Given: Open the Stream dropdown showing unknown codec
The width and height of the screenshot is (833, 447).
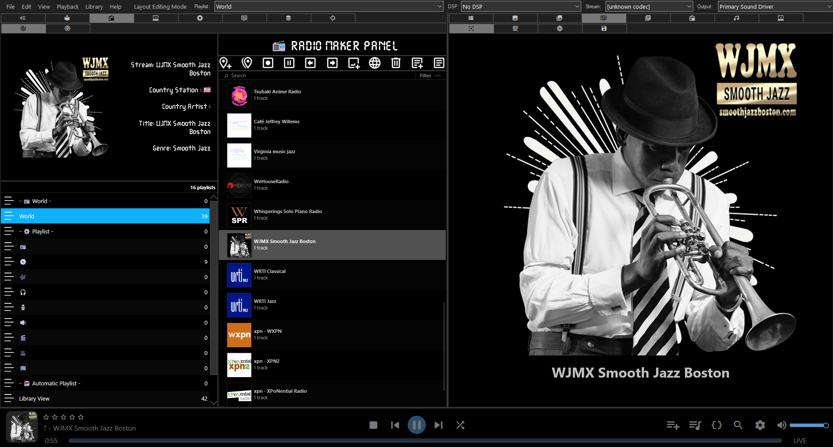Looking at the screenshot, I should (x=649, y=7).
